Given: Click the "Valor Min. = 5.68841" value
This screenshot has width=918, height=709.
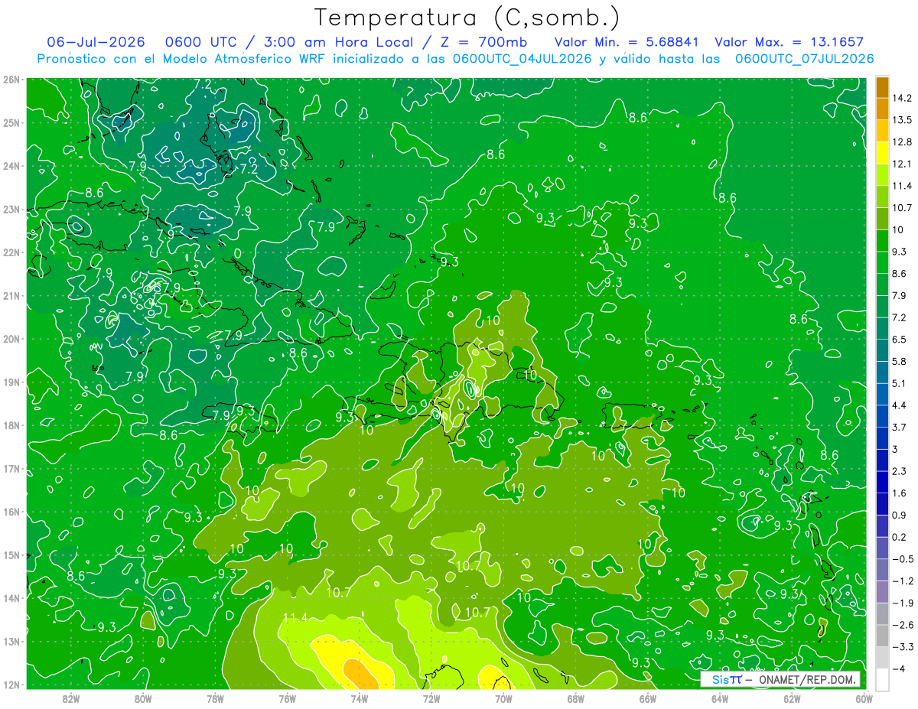Looking at the screenshot, I should pos(626,42).
